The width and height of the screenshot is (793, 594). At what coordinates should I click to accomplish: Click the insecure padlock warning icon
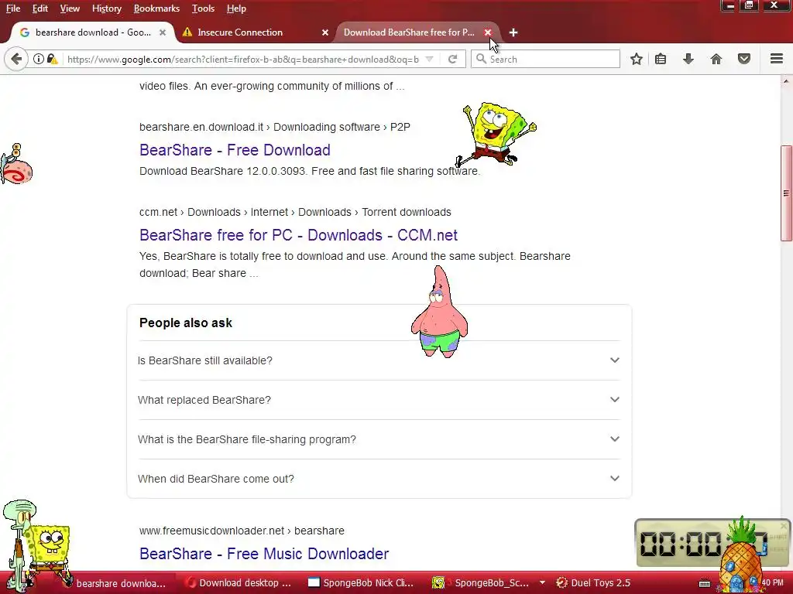[52, 59]
